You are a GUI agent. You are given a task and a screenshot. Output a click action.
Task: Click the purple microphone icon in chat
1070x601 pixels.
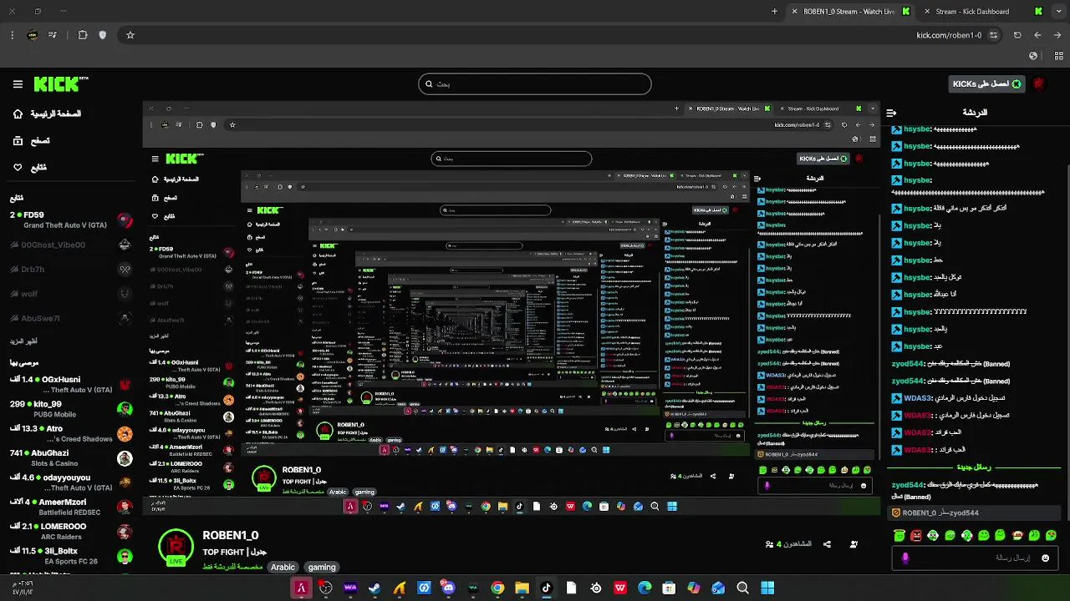905,558
